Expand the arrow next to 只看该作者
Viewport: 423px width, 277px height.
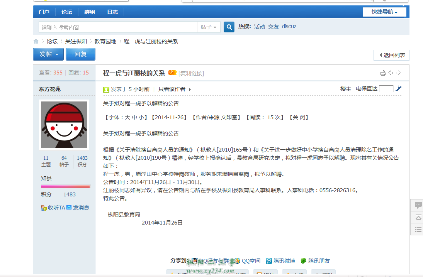coord(190,90)
